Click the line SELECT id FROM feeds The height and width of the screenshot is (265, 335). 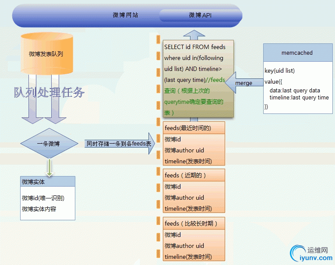click(x=195, y=47)
